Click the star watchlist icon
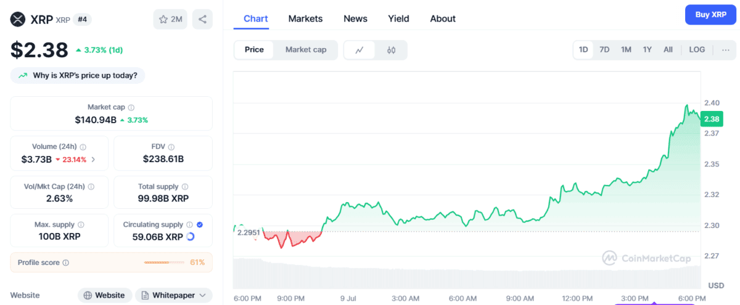Image resolution: width=740 pixels, height=305 pixels. [163, 19]
